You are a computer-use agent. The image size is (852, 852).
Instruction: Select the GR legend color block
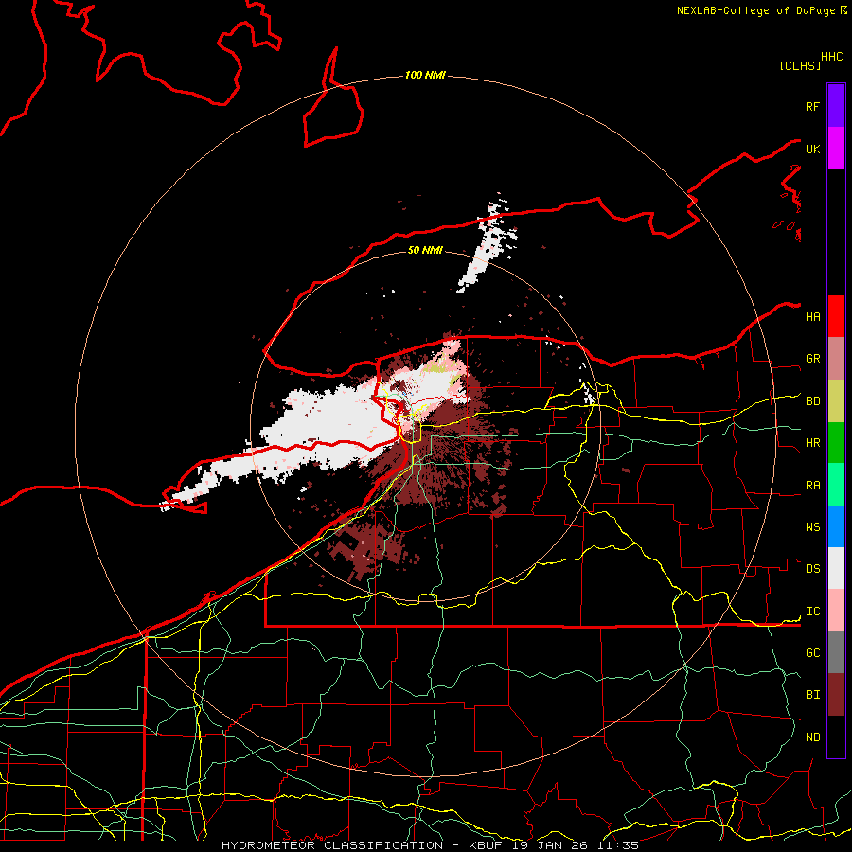[836, 359]
